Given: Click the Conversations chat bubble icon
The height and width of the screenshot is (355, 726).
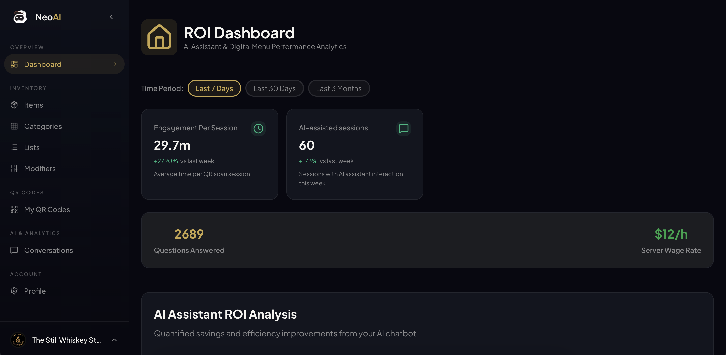Looking at the screenshot, I should tap(14, 250).
